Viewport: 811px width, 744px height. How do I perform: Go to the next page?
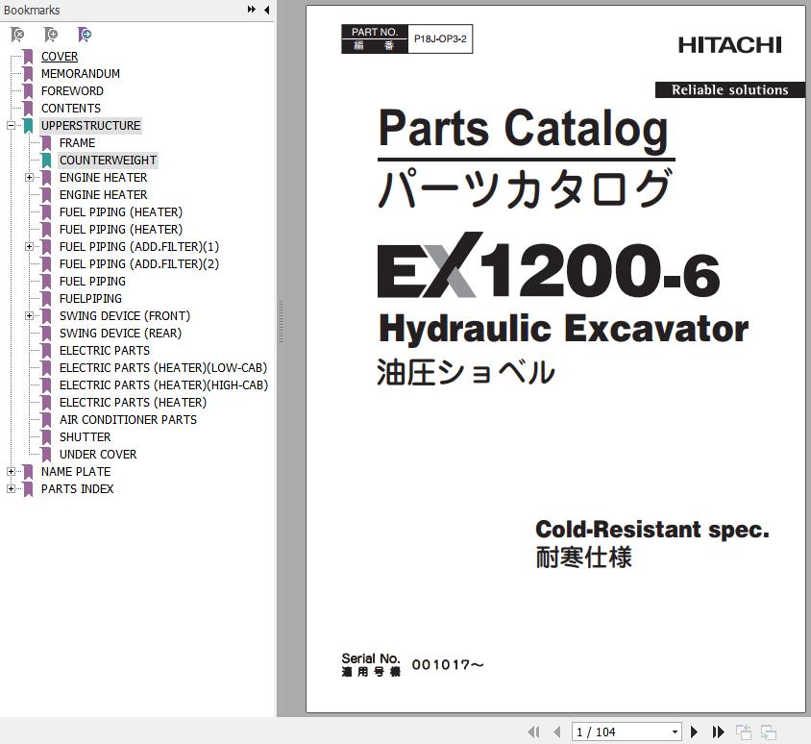click(x=694, y=732)
